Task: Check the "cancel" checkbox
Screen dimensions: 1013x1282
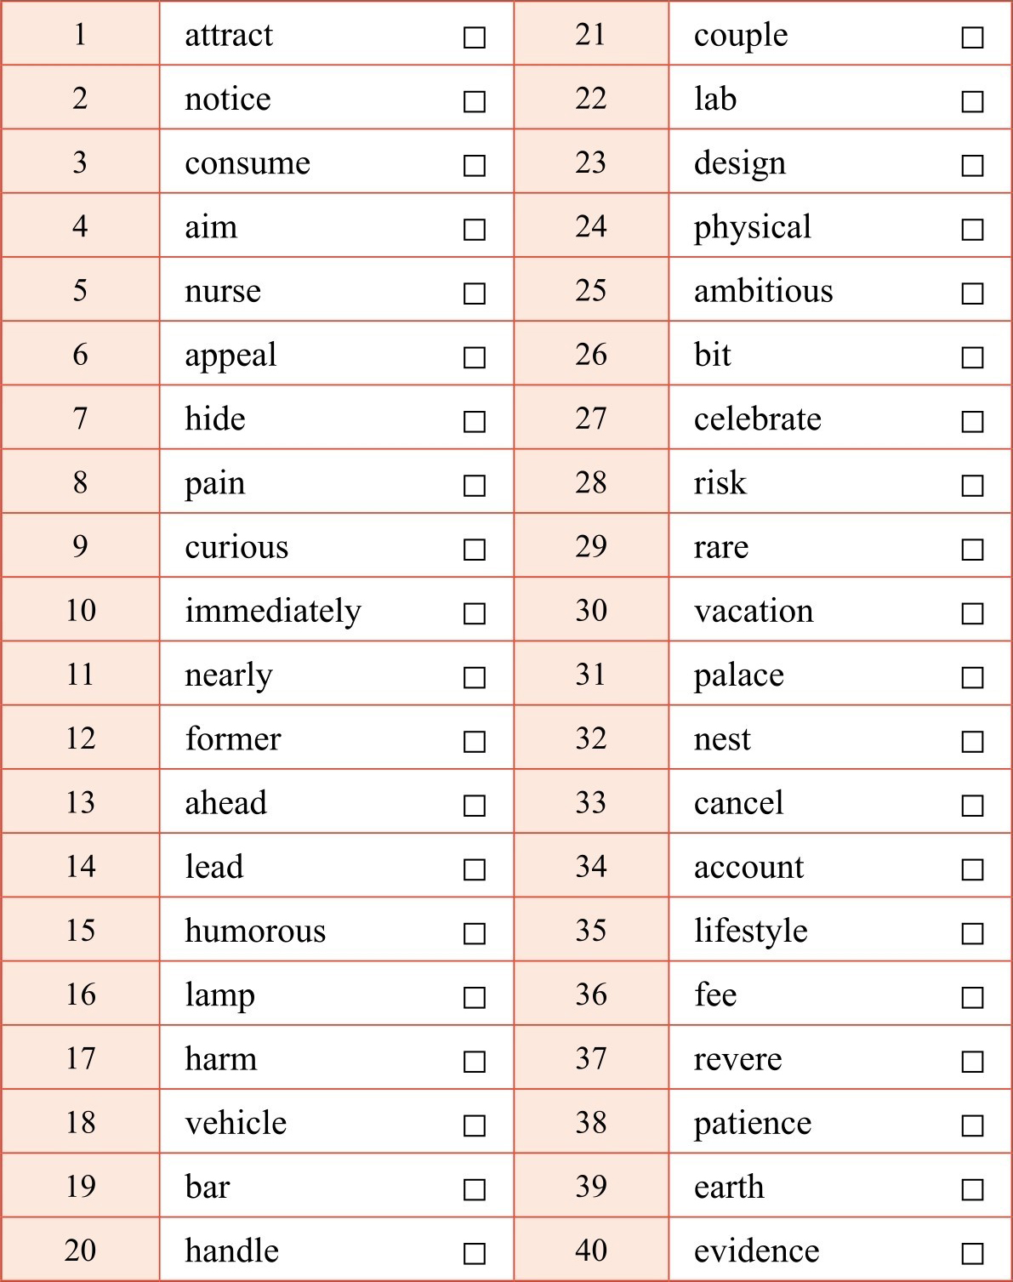Action: (x=972, y=805)
